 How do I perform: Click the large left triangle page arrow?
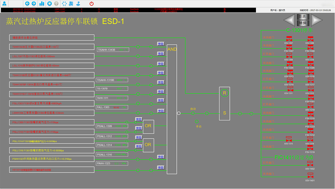(x=289, y=20)
